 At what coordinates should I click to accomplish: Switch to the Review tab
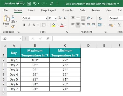point(96,10)
